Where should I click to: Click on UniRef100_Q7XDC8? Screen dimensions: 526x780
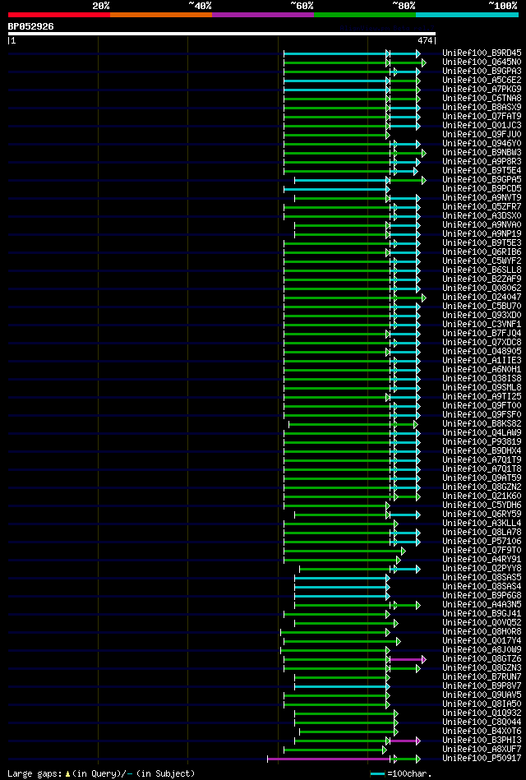click(x=482, y=343)
